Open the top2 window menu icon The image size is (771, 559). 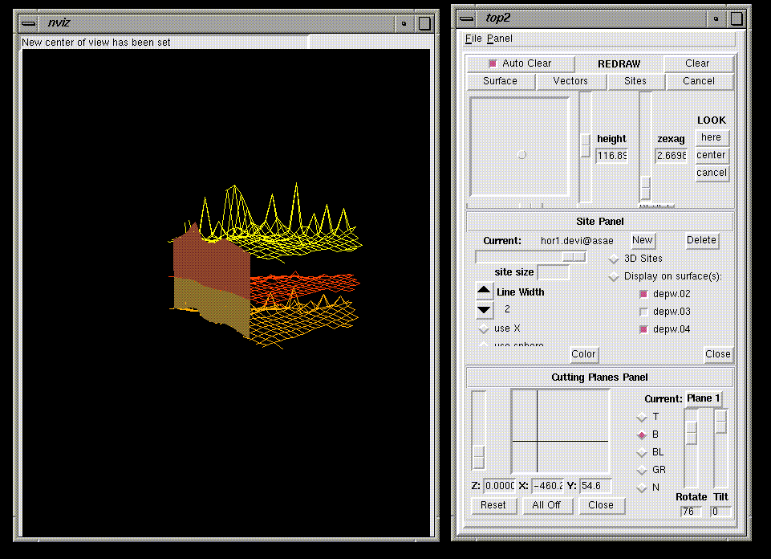465,18
